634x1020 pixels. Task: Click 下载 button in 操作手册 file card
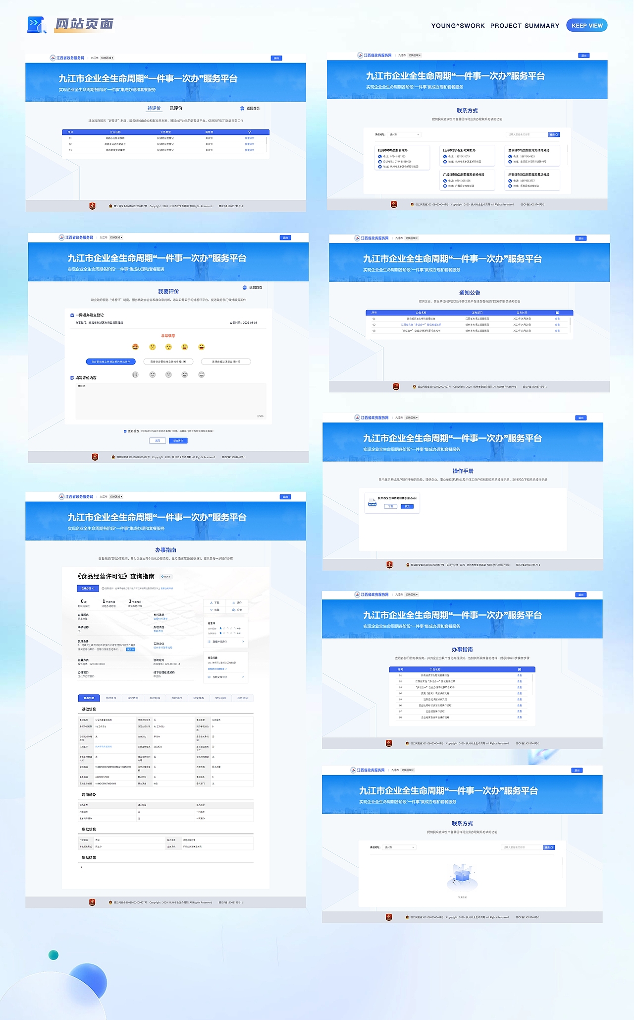(x=390, y=506)
